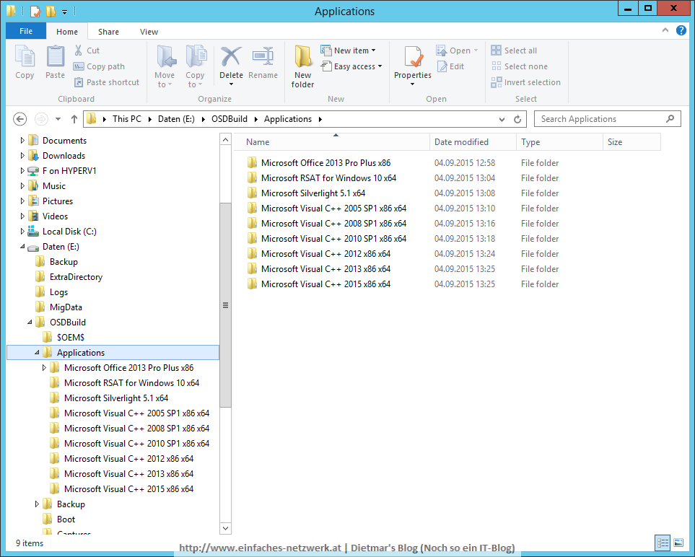
Task: Click This PC in address breadcrumb
Action: click(x=127, y=119)
